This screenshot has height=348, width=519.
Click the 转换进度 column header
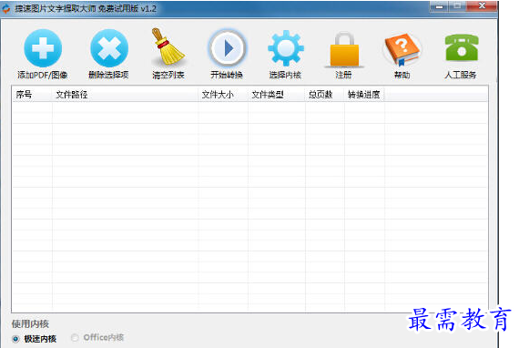[364, 95]
